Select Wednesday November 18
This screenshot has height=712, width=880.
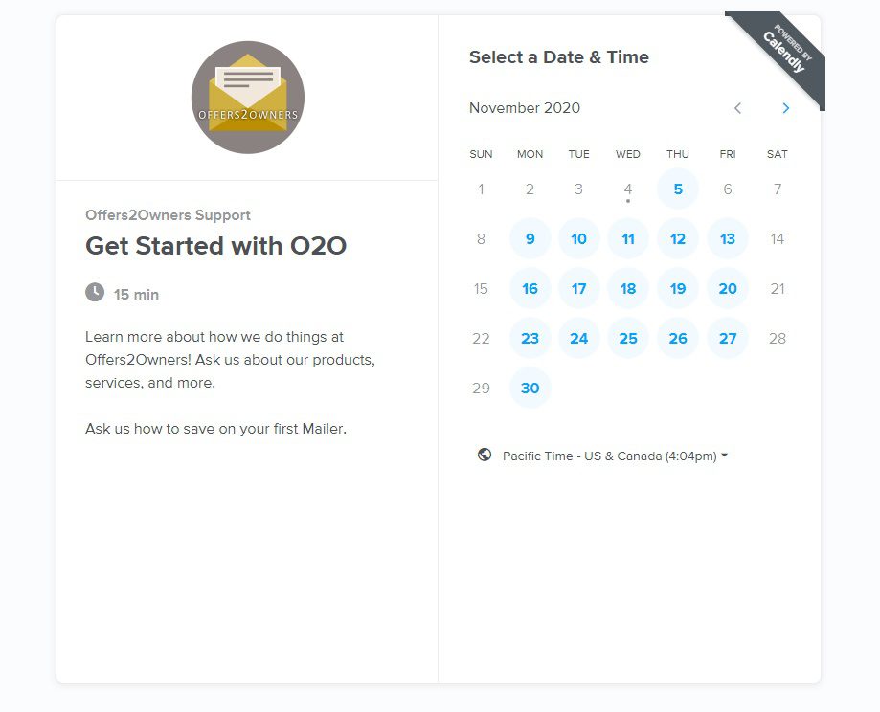click(x=628, y=289)
